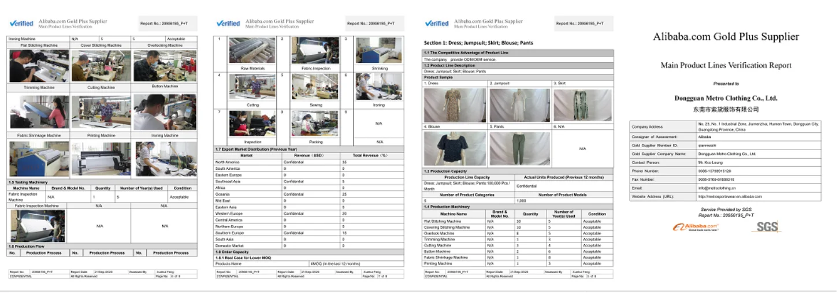Select 'Gold Supplier Member ID:' label on cover
Image resolution: width=840 pixels, height=306 pixels.
click(x=654, y=145)
